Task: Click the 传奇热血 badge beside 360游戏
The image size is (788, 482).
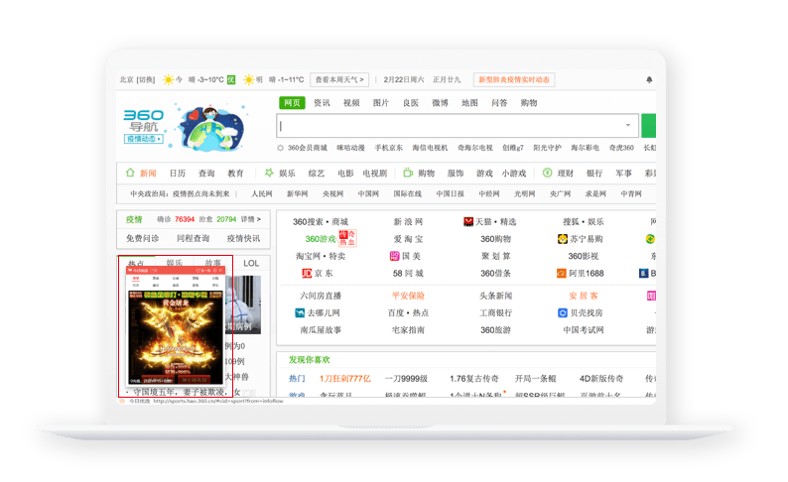Action: pos(346,238)
